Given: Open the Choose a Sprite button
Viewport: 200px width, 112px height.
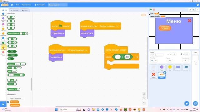Looking at the screenshot, I should 187,104.
